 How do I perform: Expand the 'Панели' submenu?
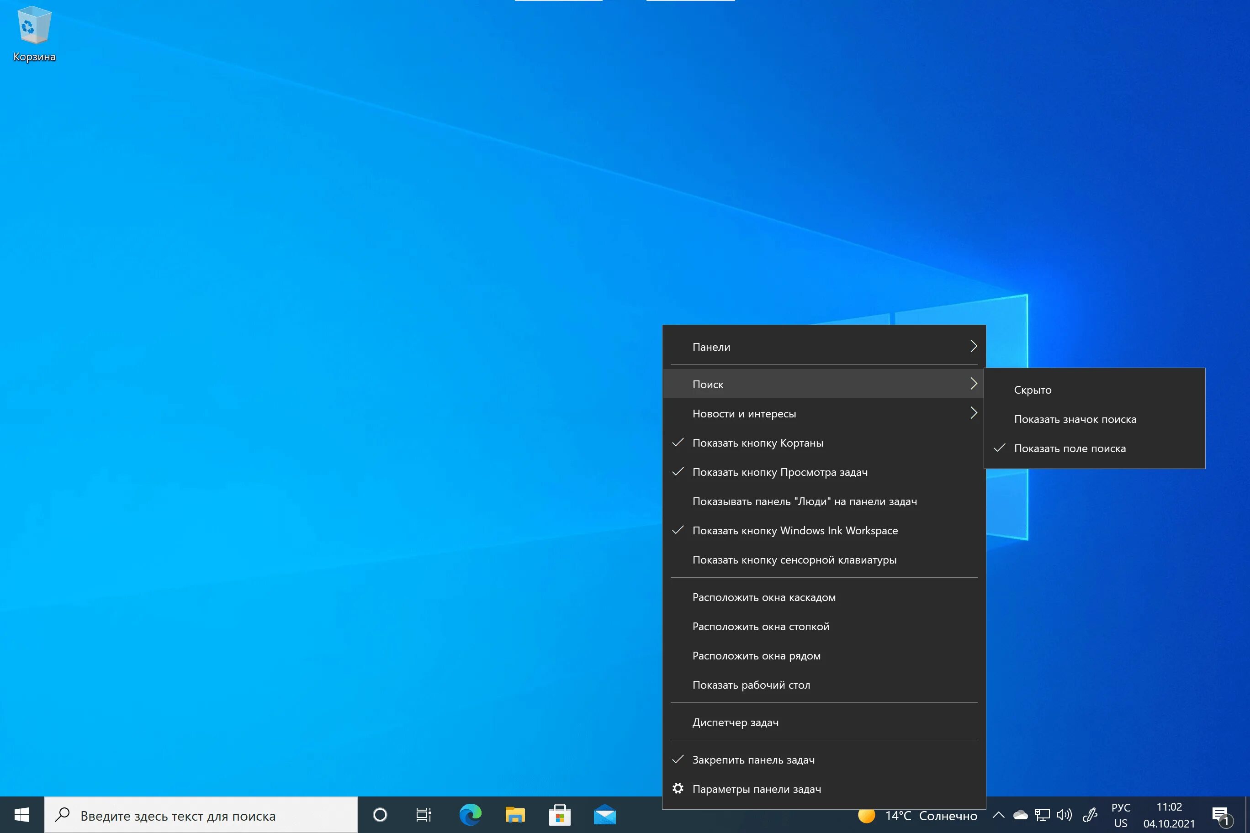coord(824,347)
